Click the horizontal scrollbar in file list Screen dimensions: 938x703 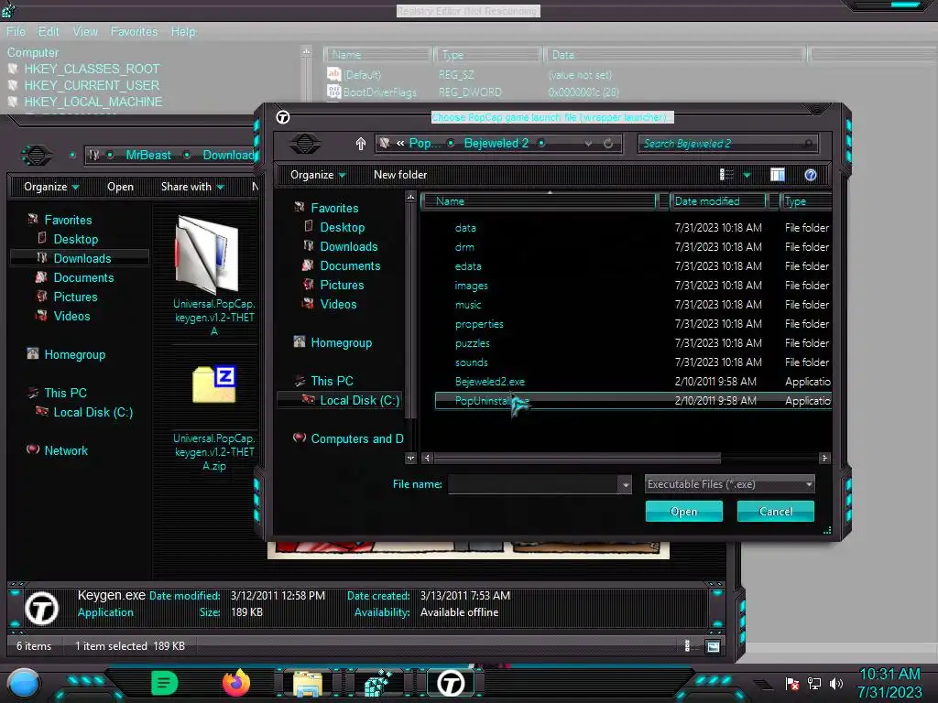(577, 459)
